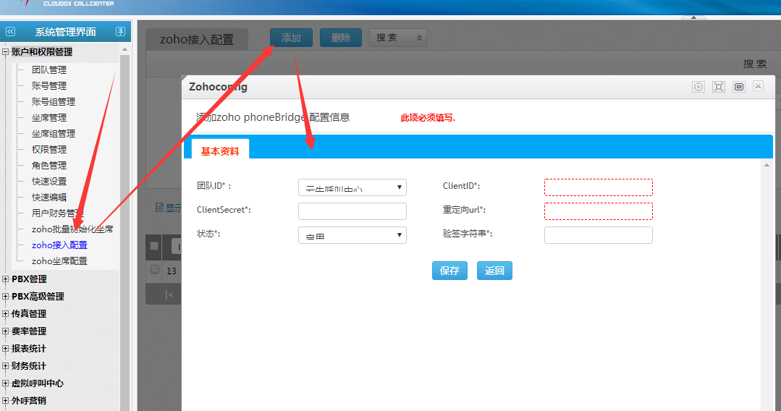Expand the 搜索 dropdown in the toolbar
The height and width of the screenshot is (411, 781).
pos(397,38)
